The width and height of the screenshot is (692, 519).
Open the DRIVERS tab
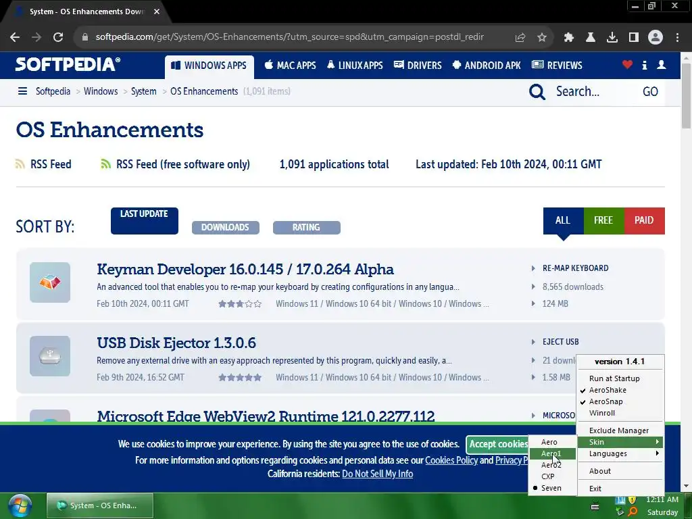pos(418,66)
